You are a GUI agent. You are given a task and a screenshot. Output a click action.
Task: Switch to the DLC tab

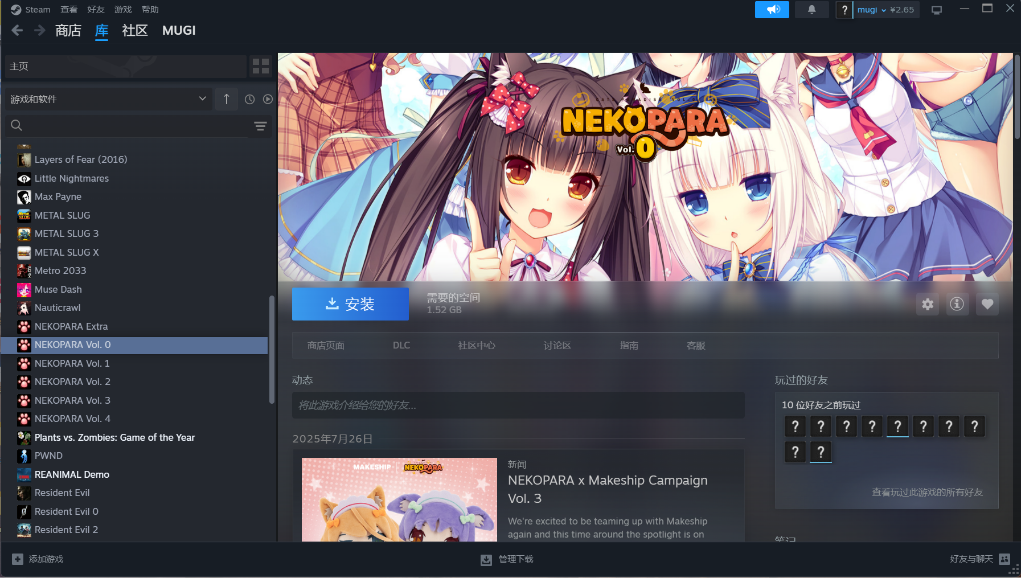coord(401,345)
